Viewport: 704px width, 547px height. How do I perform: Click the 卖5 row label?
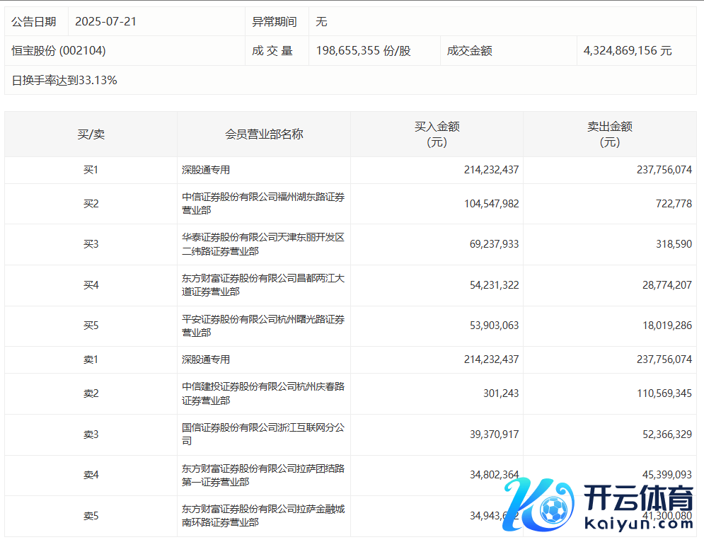91,516
